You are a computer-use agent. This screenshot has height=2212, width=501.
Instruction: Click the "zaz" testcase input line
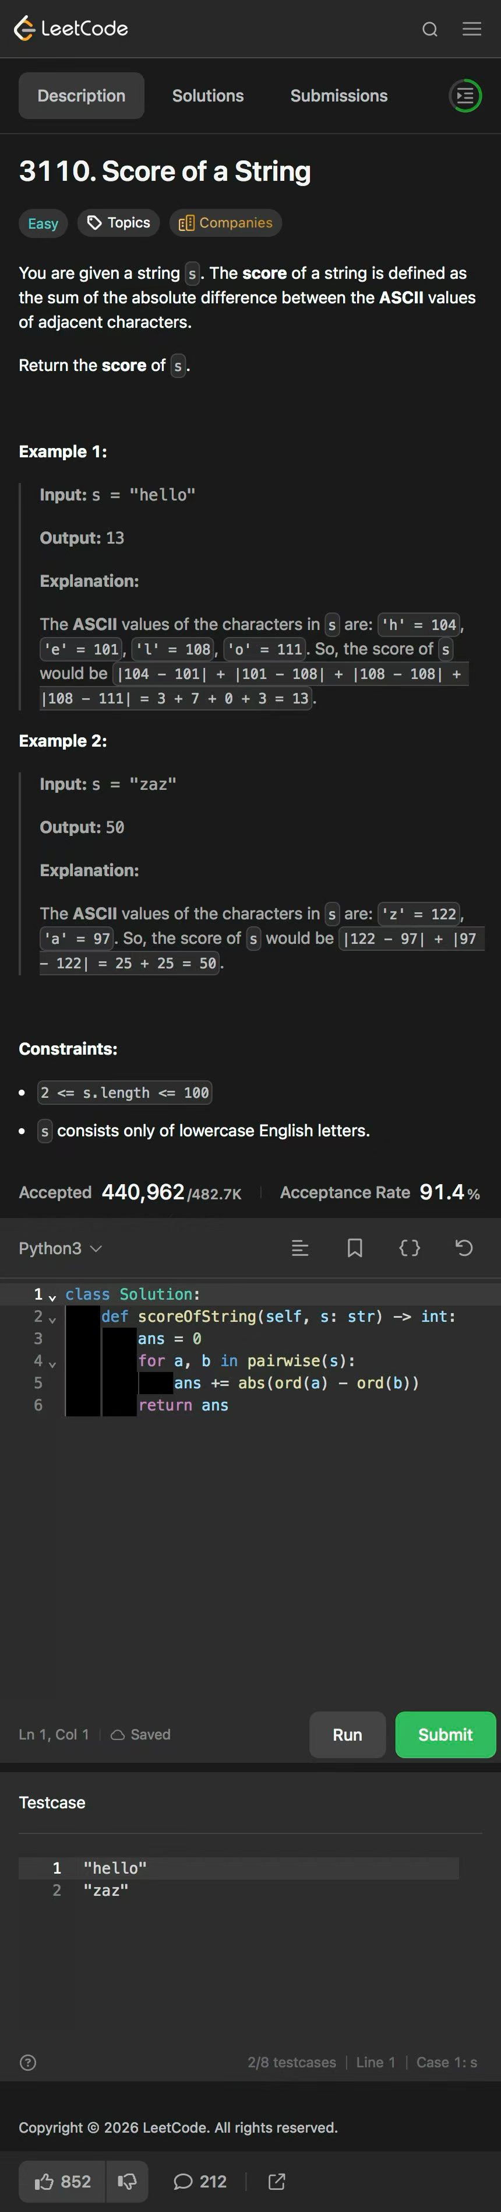107,1891
